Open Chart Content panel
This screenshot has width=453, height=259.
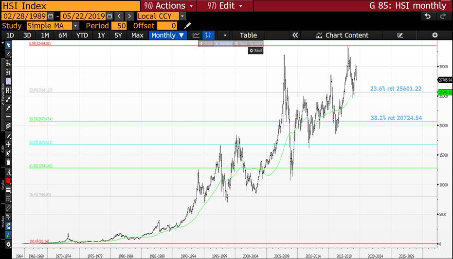click(x=342, y=35)
